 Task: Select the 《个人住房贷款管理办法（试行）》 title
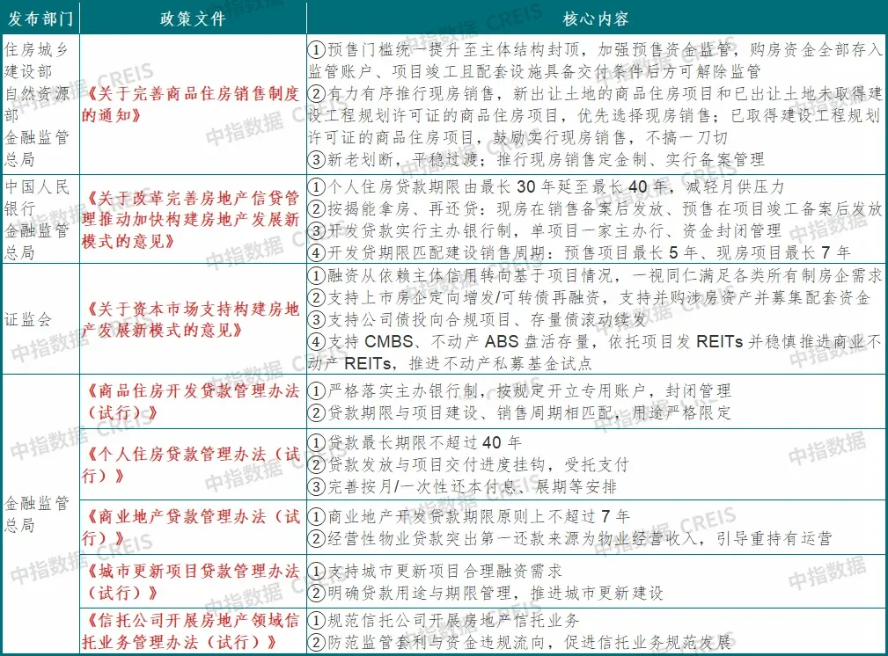(190, 464)
